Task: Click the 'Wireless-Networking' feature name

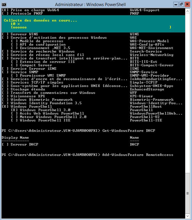Action: (x=152, y=55)
